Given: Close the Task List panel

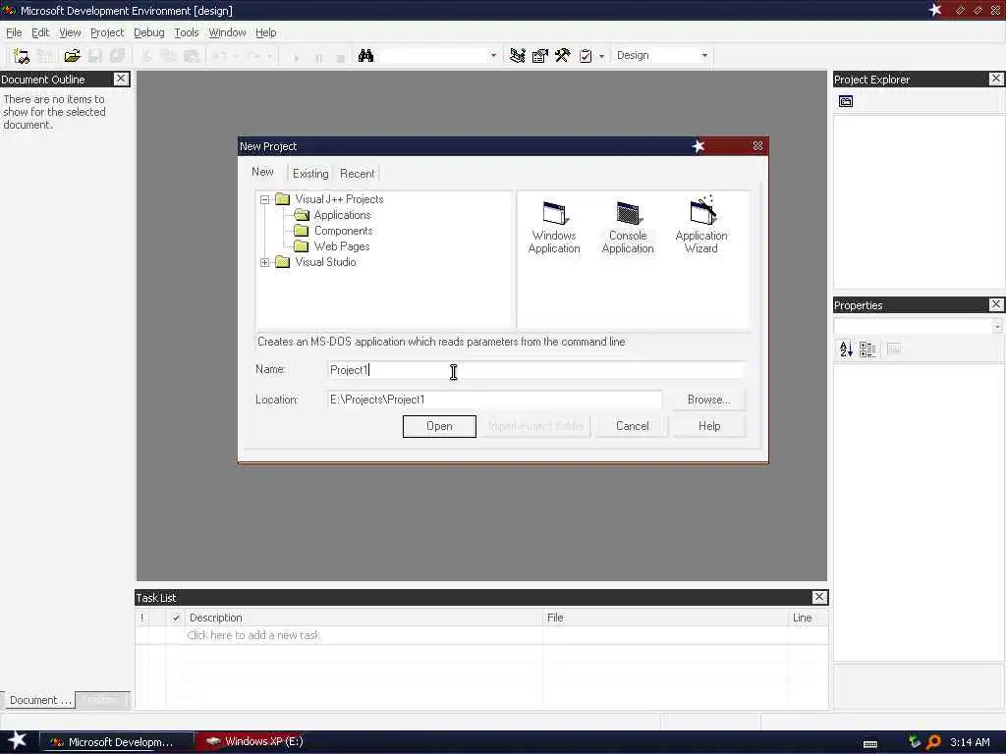Looking at the screenshot, I should [819, 597].
